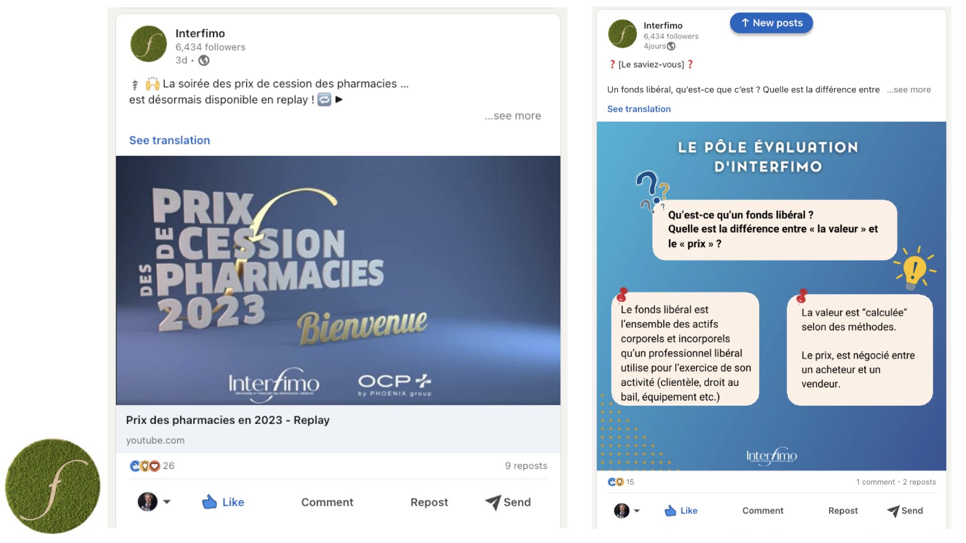Click See translation on pharmacies post

pyautogui.click(x=170, y=140)
